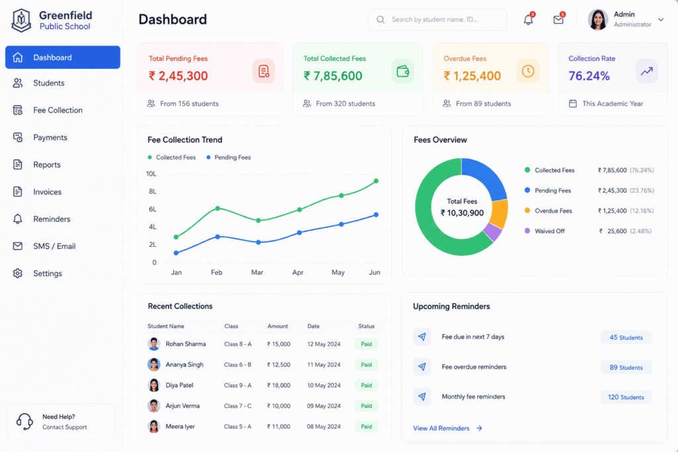Toggle Pending Fees legend in trend chart
678x452 pixels.
[x=228, y=158]
